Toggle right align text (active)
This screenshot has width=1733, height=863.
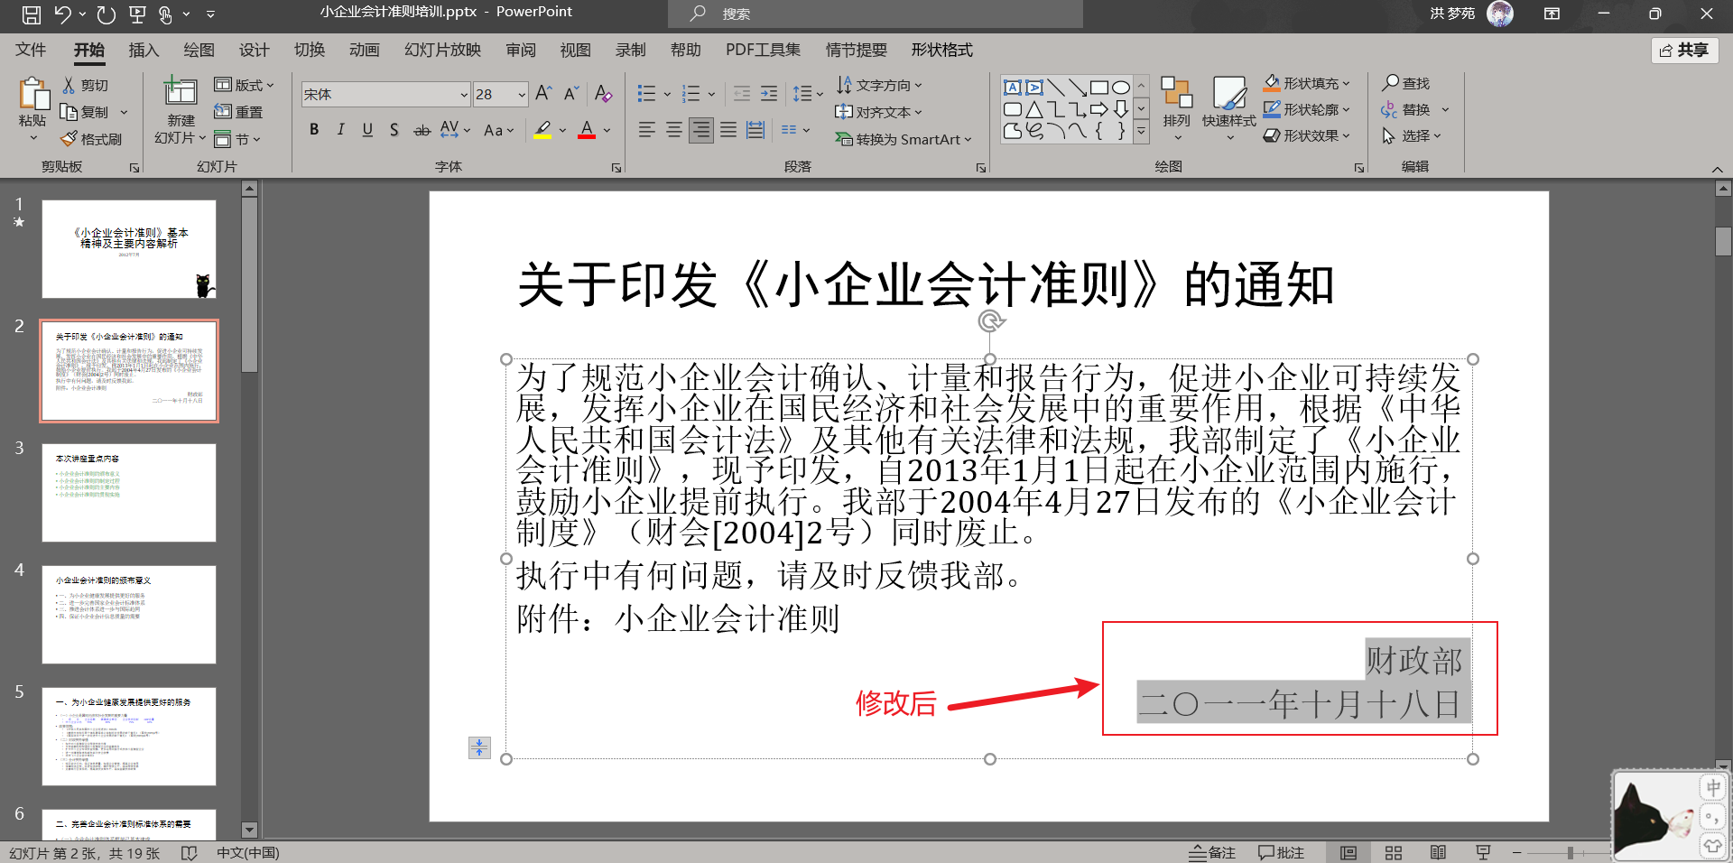pos(701,130)
